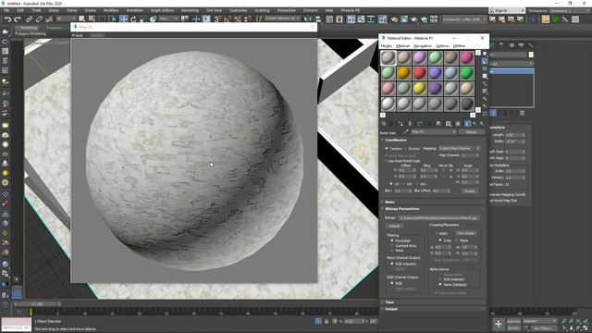Select the Unlink selection icon
Image resolution: width=592 pixels, height=333 pixels.
click(39, 18)
